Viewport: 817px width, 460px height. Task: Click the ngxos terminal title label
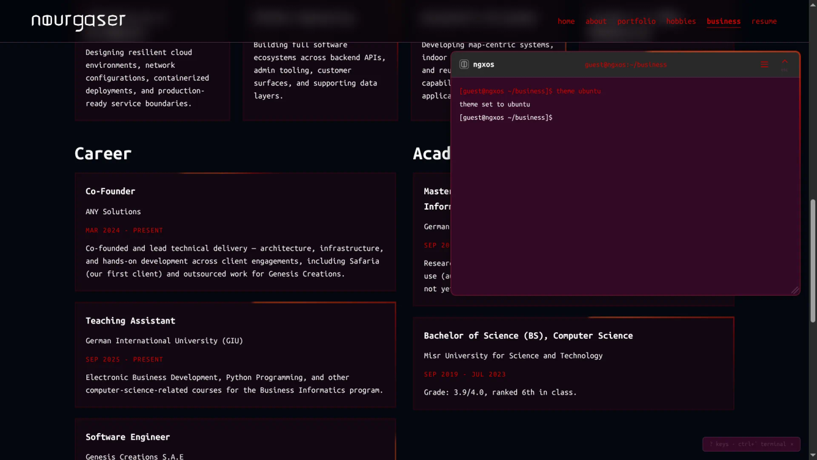[x=484, y=64]
